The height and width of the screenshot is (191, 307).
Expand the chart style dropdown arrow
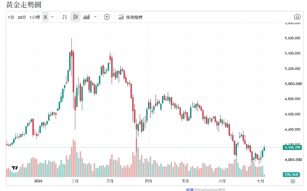(95, 17)
